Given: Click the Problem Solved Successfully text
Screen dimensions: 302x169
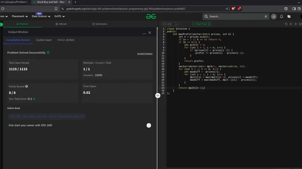Looking at the screenshot, I should [x=26, y=53].
